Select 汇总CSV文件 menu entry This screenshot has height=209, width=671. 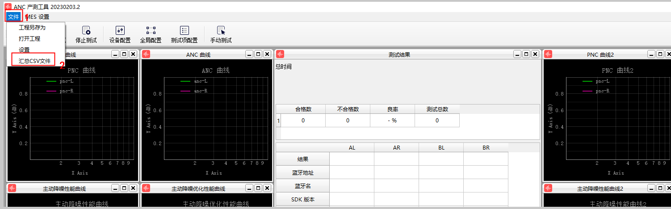34,61
